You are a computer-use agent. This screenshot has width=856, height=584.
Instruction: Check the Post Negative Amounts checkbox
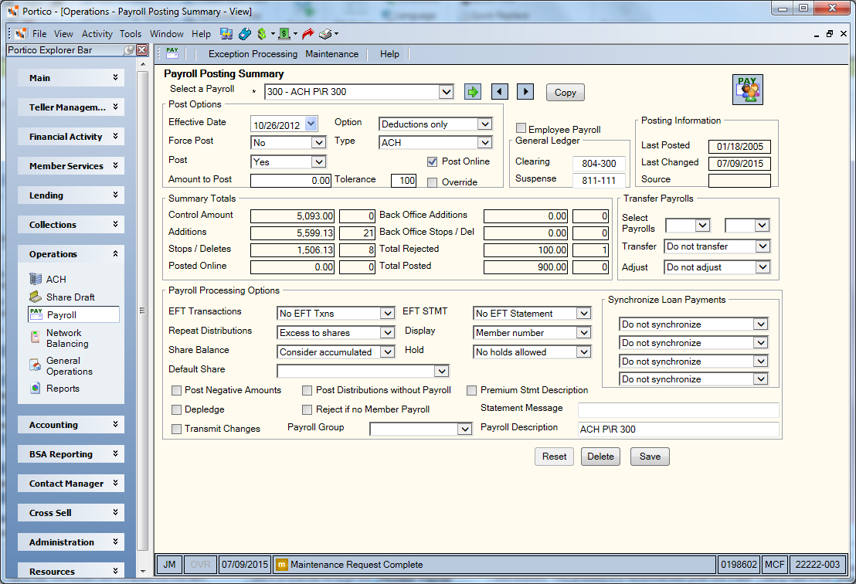tap(176, 390)
